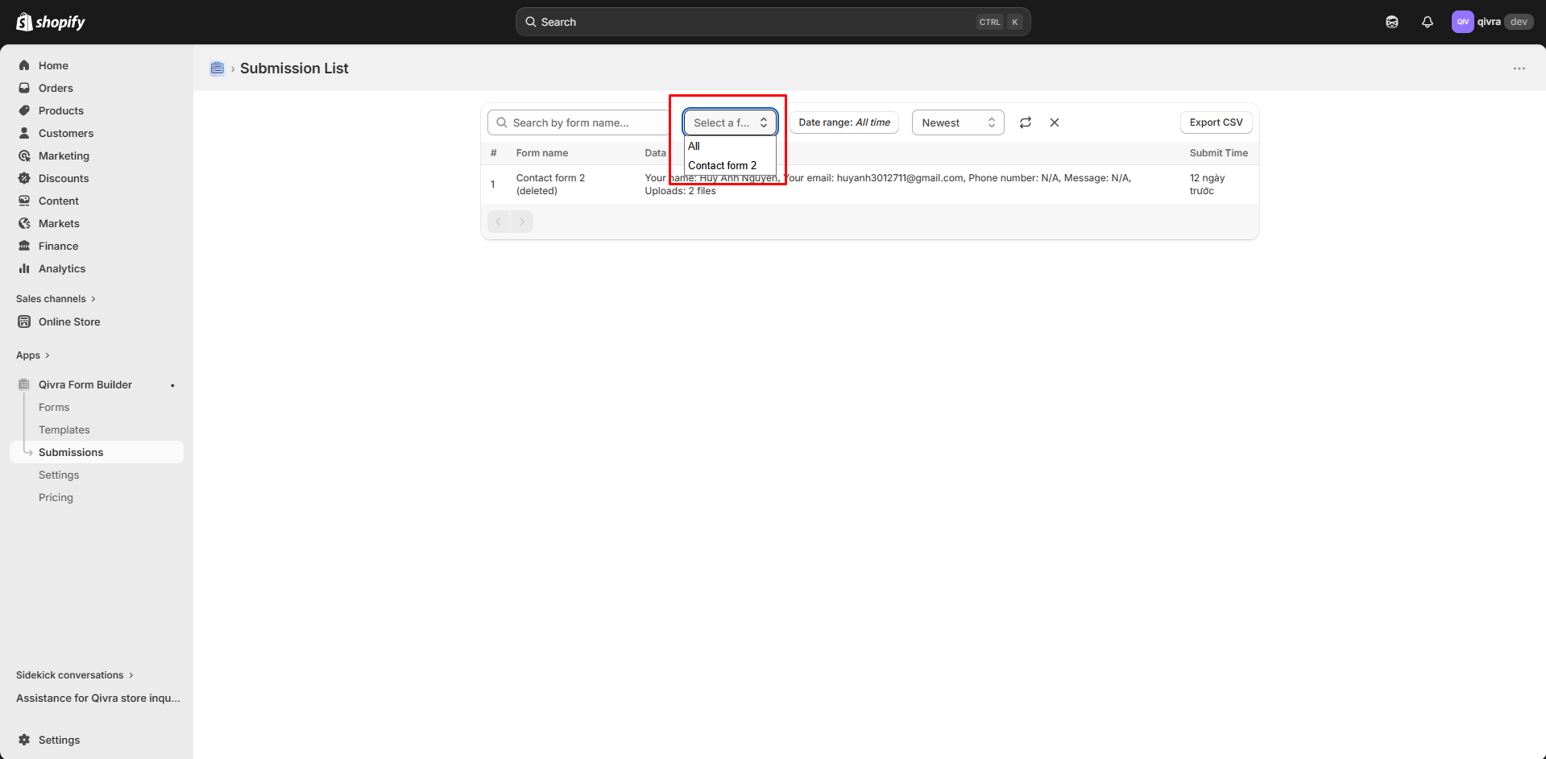Open Assistance for Qivra store conversation
Viewport: 1546px width, 759px height.
(98, 698)
